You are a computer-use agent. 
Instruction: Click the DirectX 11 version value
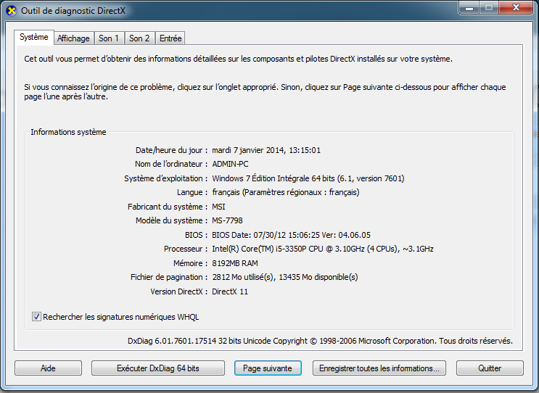(230, 291)
